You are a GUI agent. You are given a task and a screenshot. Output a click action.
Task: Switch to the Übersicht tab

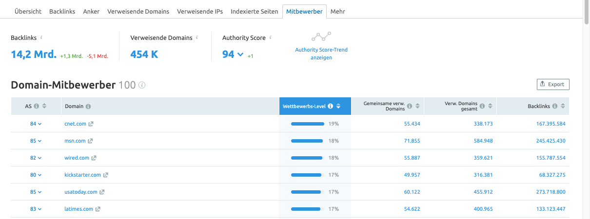coord(28,11)
